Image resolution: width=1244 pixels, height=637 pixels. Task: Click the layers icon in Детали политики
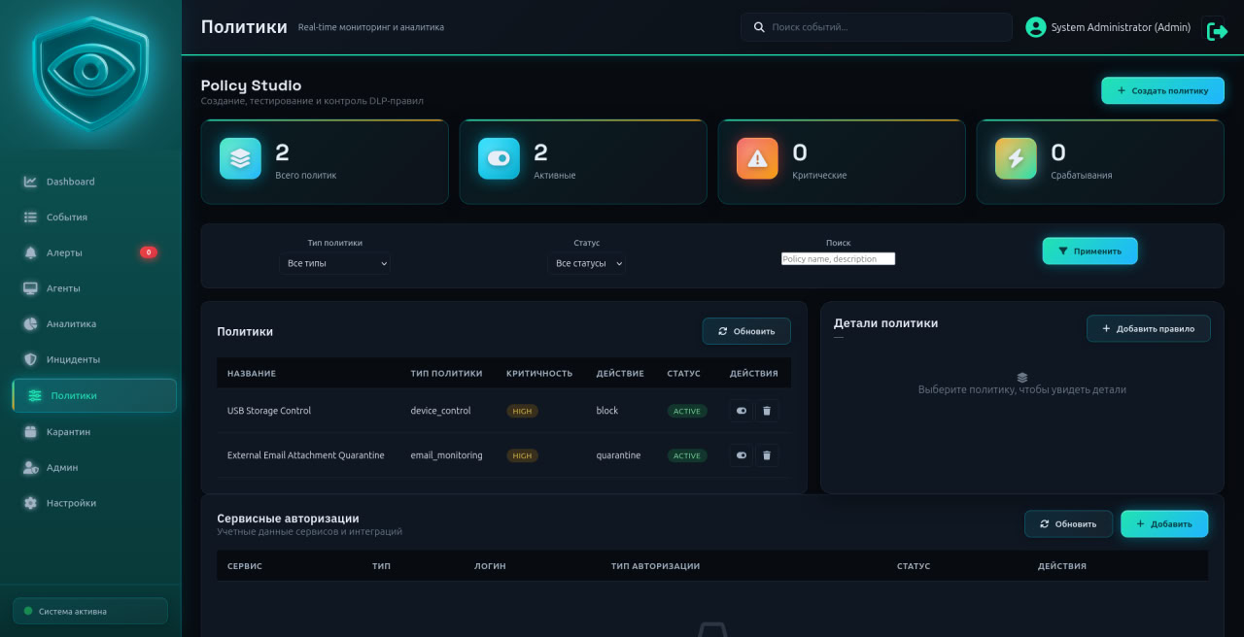coord(1022,377)
